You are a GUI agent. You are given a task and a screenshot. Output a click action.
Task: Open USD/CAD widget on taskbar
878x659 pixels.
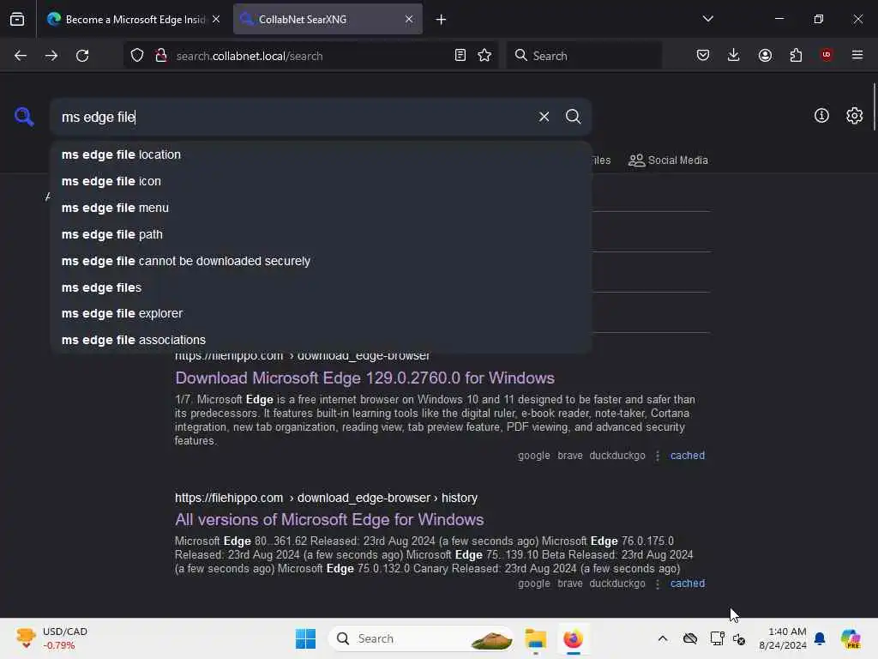tap(51, 638)
